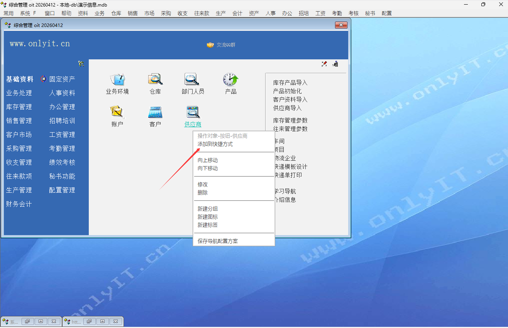This screenshot has width=508, height=328.
Task: Select 新建分组 from the context menu
Action: (208, 209)
